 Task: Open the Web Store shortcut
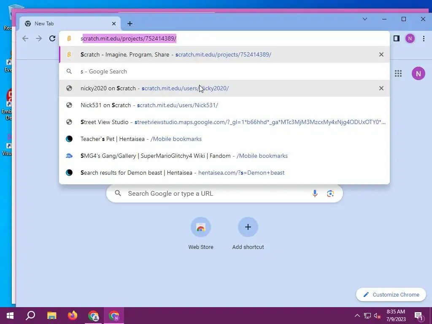click(x=200, y=233)
